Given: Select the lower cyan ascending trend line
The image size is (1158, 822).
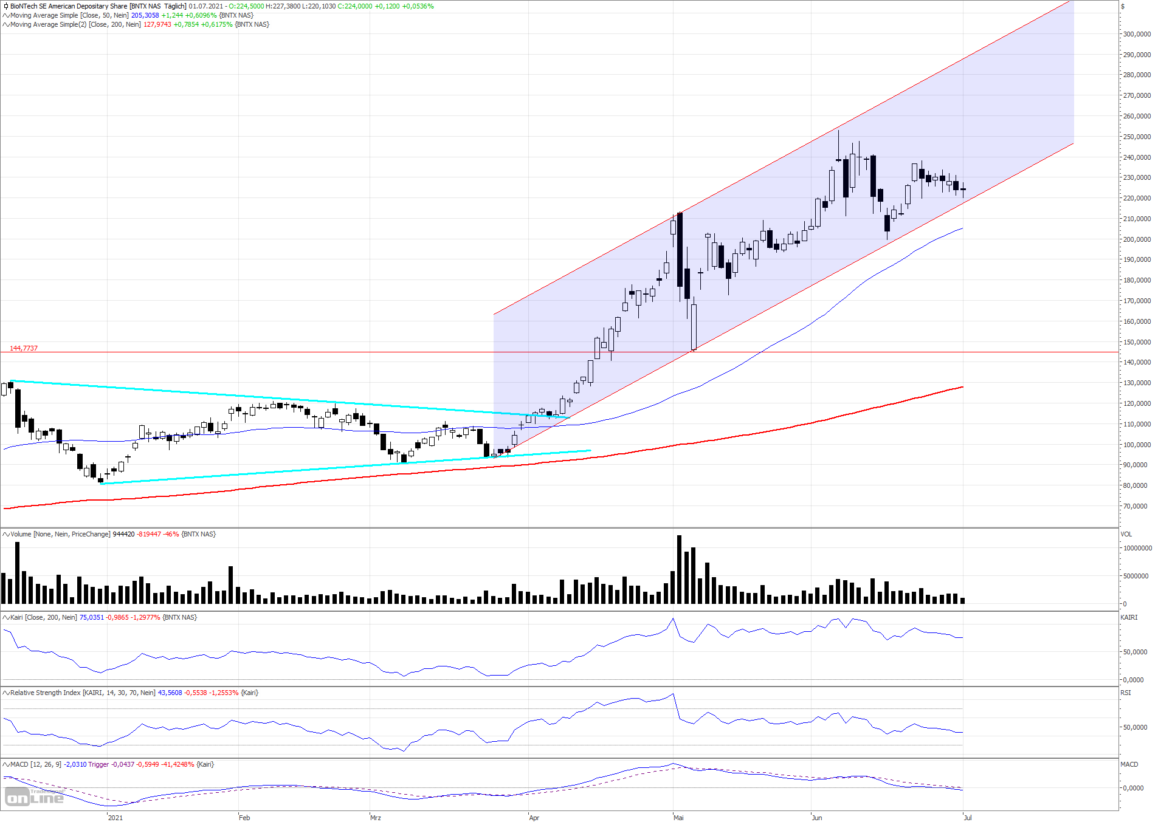Looking at the screenshot, I should (x=345, y=467).
